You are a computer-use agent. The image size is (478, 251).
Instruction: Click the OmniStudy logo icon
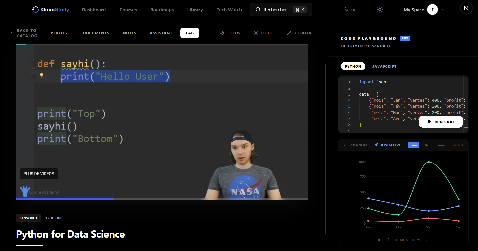[x=36, y=10]
